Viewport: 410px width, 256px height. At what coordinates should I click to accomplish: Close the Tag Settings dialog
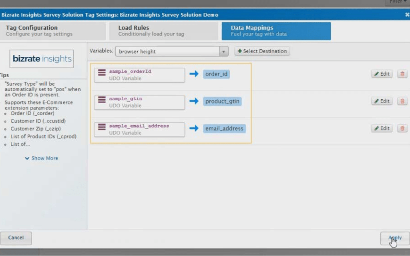tap(407, 15)
